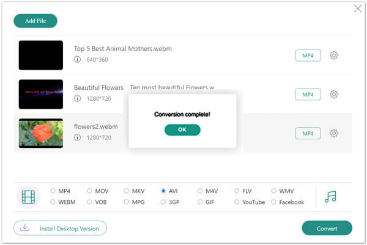Select the orange rose video thumbnail
Image resolution: width=367 pixels, height=245 pixels.
tap(41, 133)
